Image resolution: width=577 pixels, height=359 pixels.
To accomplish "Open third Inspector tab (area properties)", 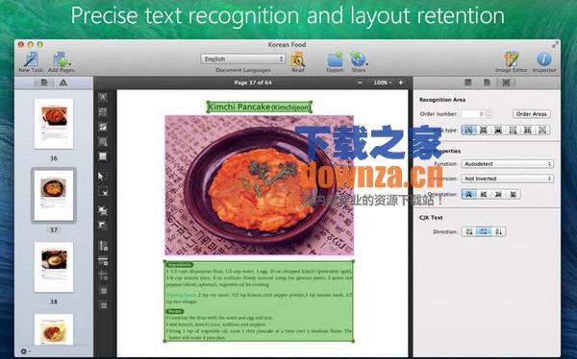I will point(507,83).
